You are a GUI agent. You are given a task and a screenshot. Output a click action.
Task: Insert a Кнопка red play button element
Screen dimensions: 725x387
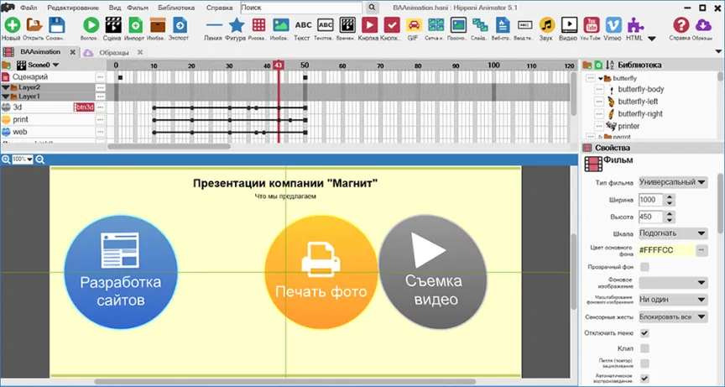pos(369,25)
